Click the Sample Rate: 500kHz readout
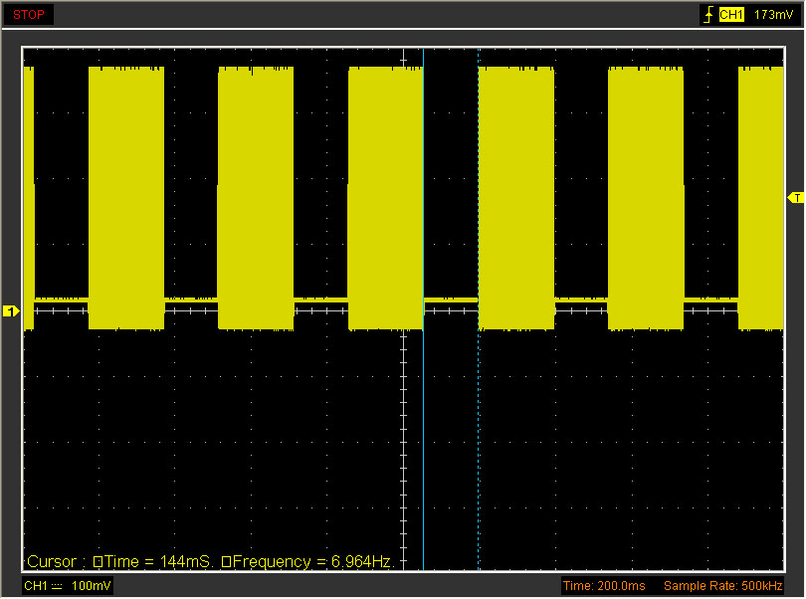The height and width of the screenshot is (599, 806). pyautogui.click(x=722, y=586)
